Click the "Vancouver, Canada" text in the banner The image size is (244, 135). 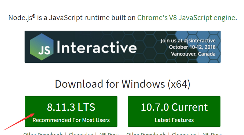click(x=193, y=54)
